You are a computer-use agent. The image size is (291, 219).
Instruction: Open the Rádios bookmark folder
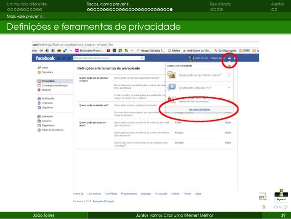[x=174, y=51]
